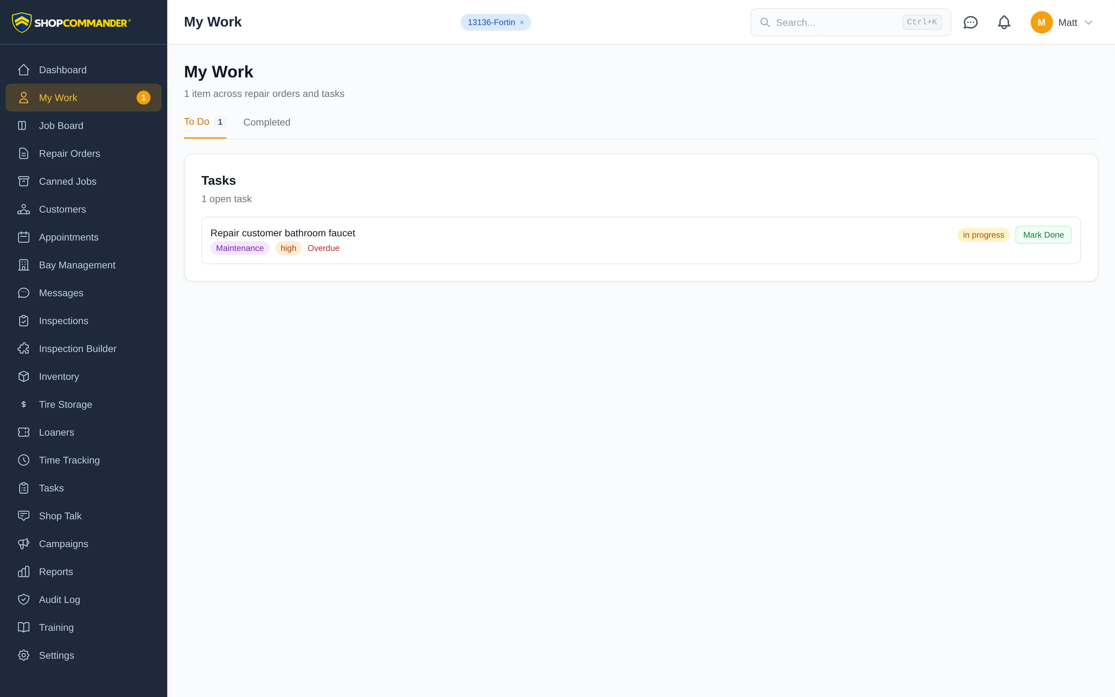Remove the 13136-Fortin filter chip
Viewport: 1115px width, 697px height.
pos(522,23)
